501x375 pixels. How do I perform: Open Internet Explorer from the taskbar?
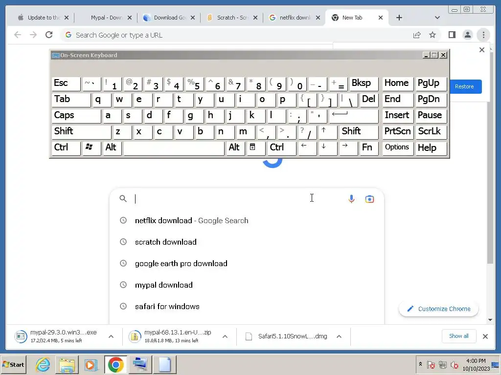tap(43, 364)
